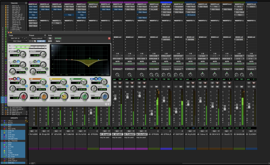Image resolution: width=270 pixels, height=165 pixels.
Task: Open the factory default preset dropdown
Action: pyautogui.click(x=37, y=38)
